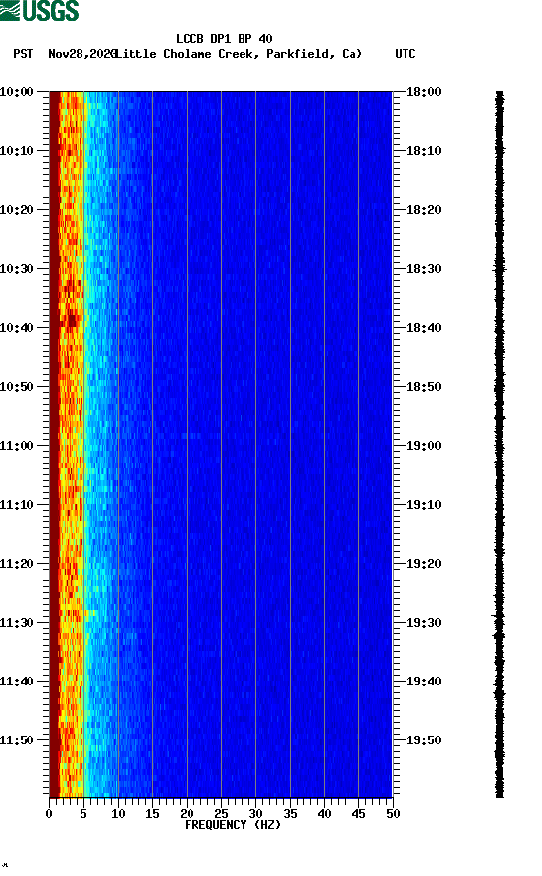
Task: Click the '11:20' PST time label
Action: coord(17,564)
